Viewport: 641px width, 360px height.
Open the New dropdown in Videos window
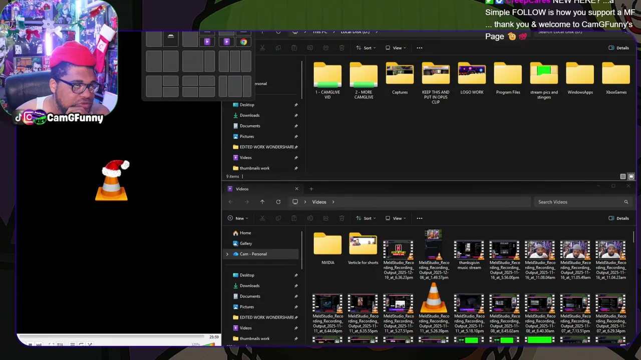(x=238, y=218)
